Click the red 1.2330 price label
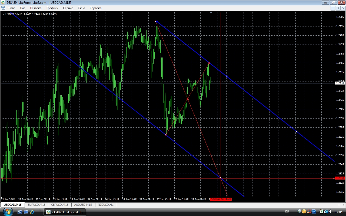The width and height of the screenshot is (346, 216). [x=340, y=178]
